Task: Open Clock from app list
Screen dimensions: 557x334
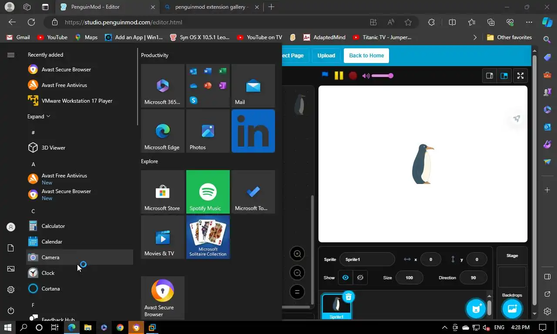Action: (x=80, y=273)
